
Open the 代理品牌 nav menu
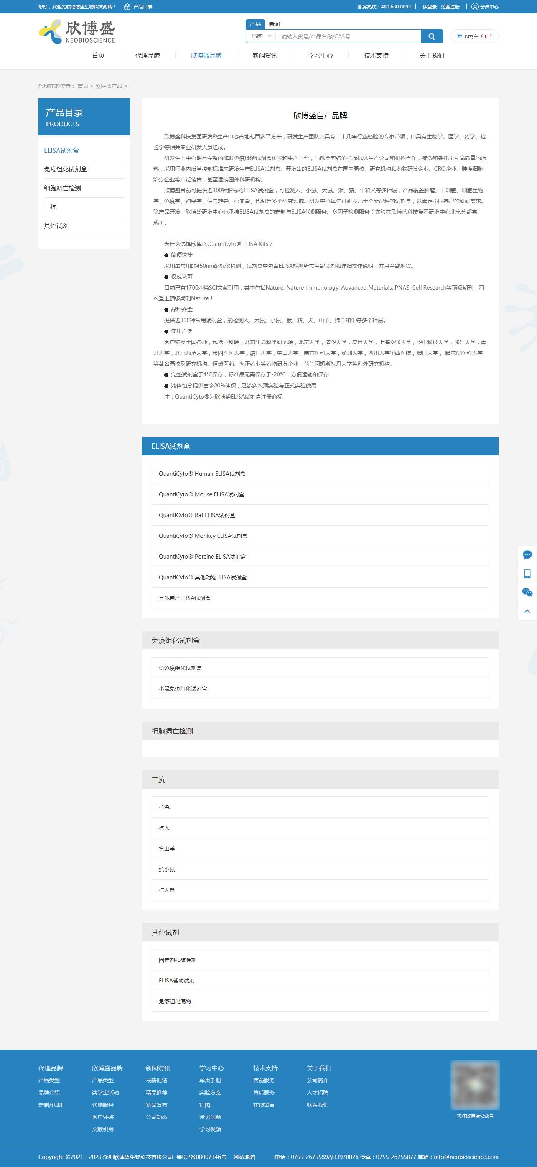click(148, 55)
